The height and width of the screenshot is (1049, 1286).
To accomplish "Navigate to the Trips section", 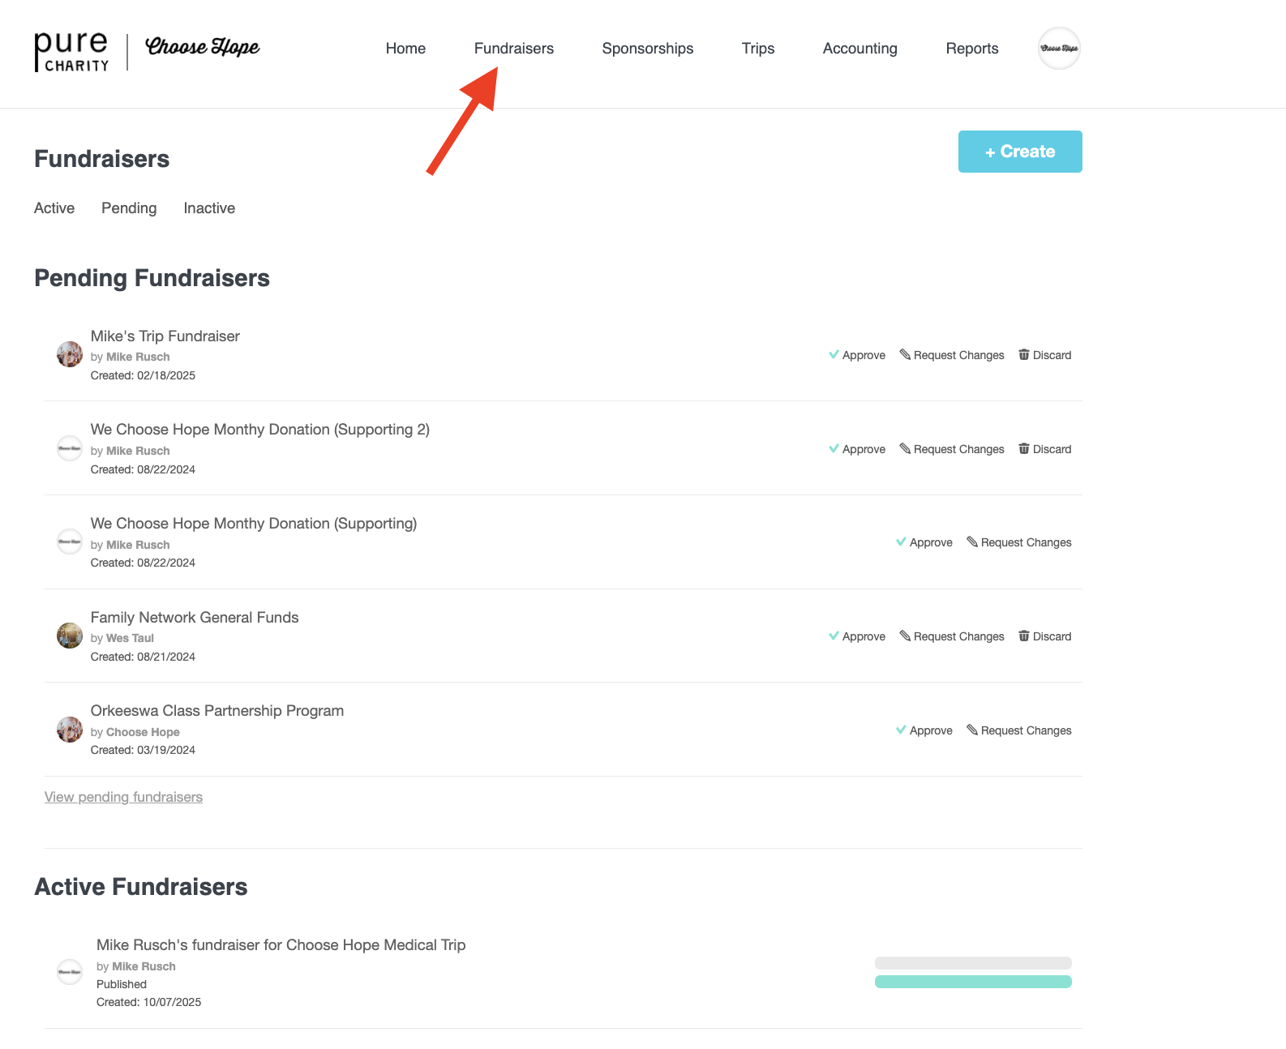I will 757,49.
